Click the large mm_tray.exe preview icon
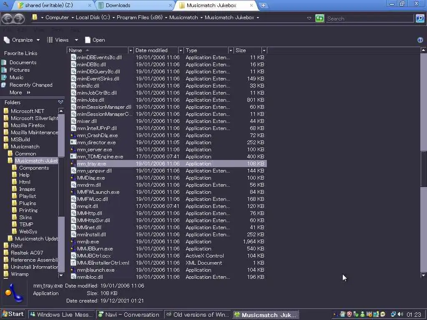This screenshot has height=320, width=427. [x=14, y=293]
